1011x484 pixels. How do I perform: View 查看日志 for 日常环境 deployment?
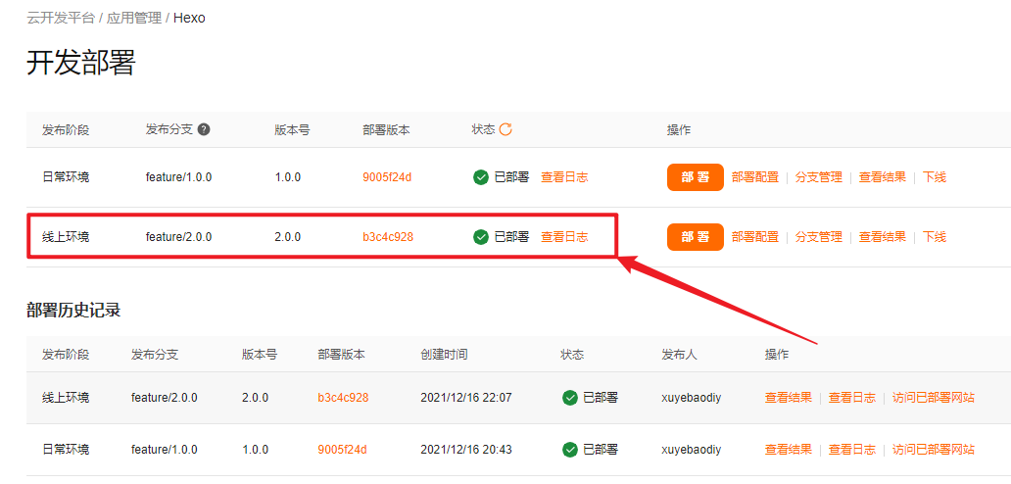pos(564,177)
